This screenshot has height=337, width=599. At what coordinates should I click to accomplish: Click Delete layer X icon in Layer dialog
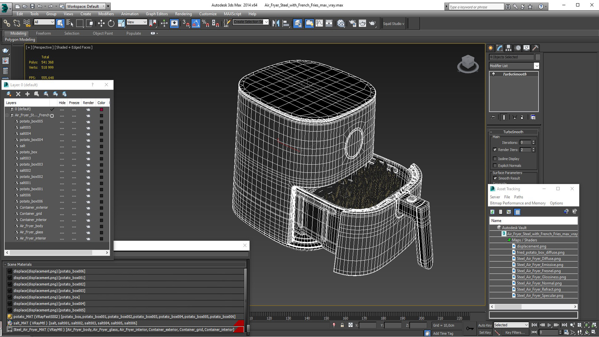pos(18,94)
